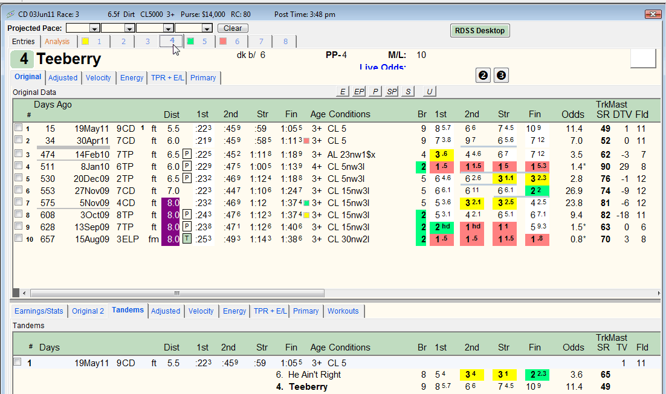Open the RDSS Desktop
The width and height of the screenshot is (666, 394).
pos(479,31)
